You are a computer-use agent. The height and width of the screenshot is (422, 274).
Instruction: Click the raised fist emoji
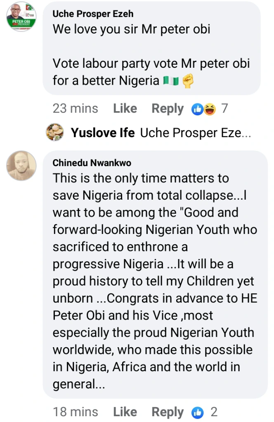click(x=188, y=81)
